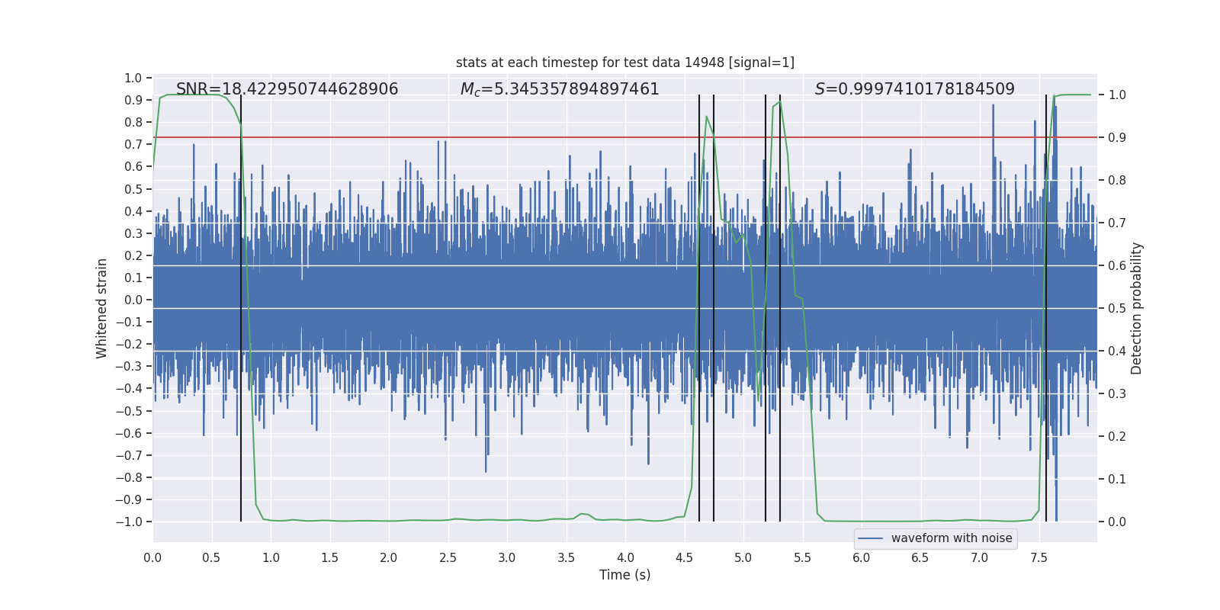The image size is (1220, 610).
Task: Click the time axis tick label 3.5
Action: 566,558
